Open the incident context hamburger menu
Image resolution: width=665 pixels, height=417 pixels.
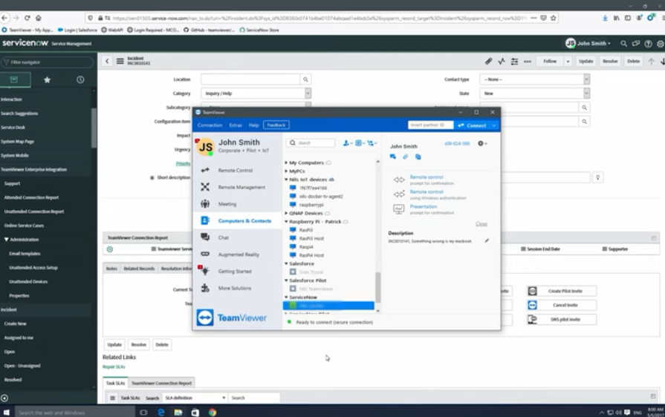(120, 62)
